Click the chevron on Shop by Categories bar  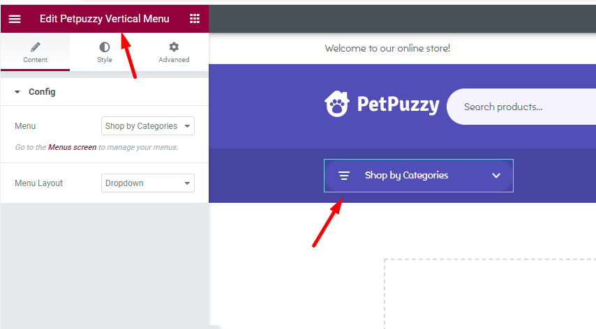pyautogui.click(x=496, y=176)
